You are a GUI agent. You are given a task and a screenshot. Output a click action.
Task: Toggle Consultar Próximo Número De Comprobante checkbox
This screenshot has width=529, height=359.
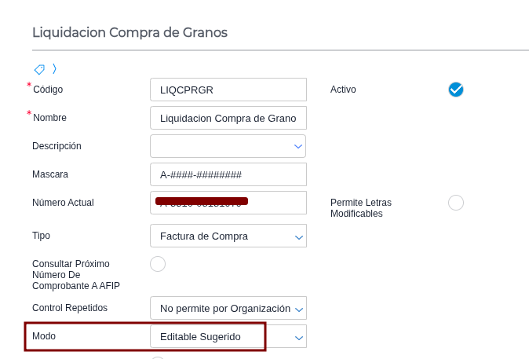coord(158,264)
